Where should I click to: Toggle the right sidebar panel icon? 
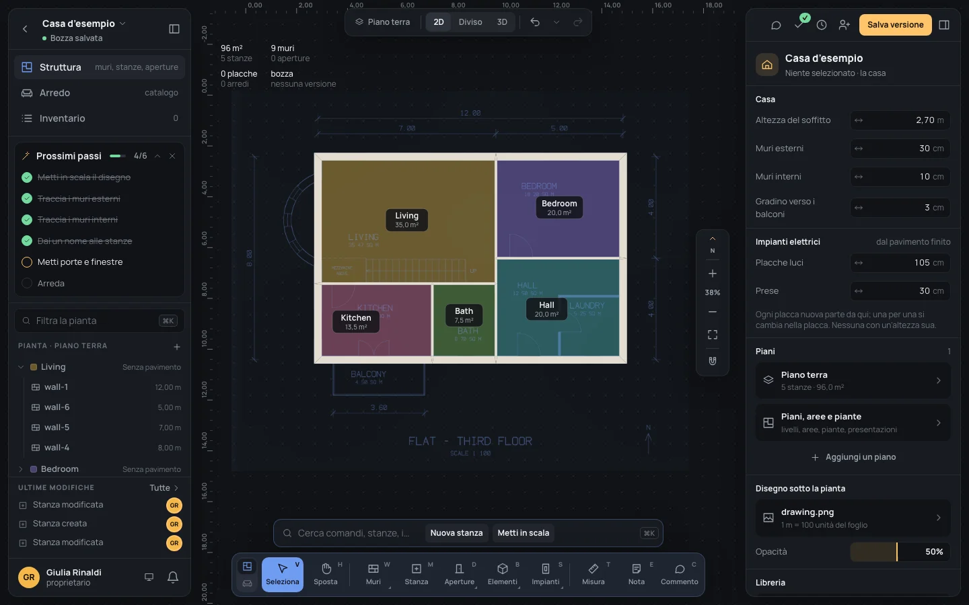[944, 25]
